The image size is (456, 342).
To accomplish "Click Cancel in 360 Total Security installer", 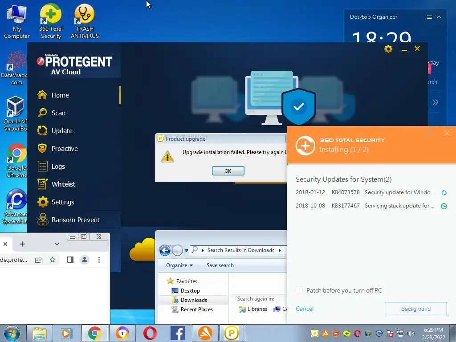I will [305, 309].
